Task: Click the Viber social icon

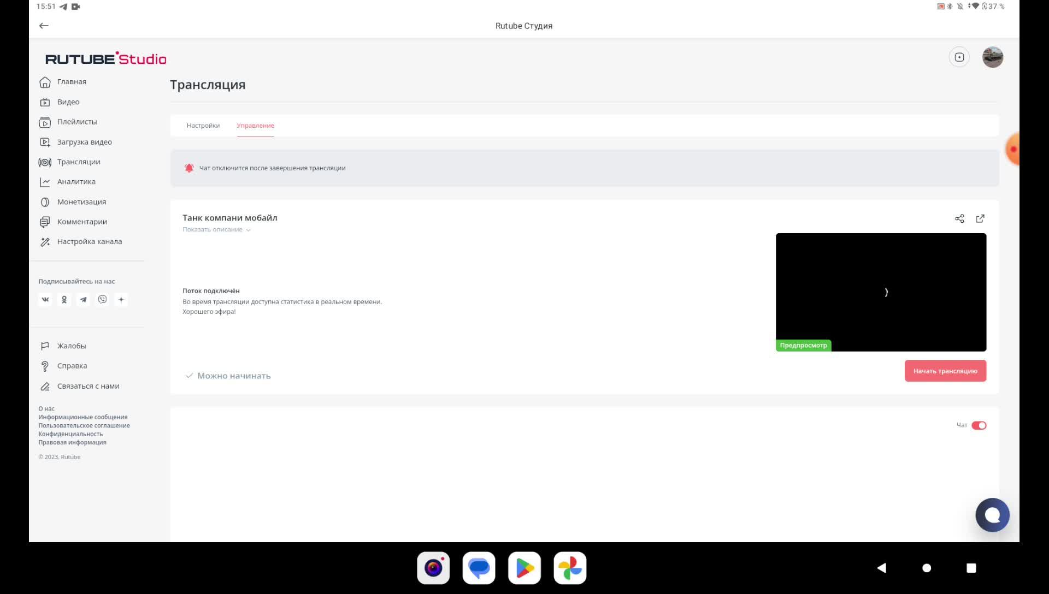Action: click(102, 299)
